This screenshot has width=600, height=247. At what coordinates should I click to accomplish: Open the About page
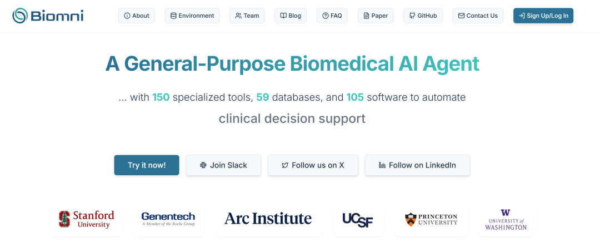pos(136,16)
